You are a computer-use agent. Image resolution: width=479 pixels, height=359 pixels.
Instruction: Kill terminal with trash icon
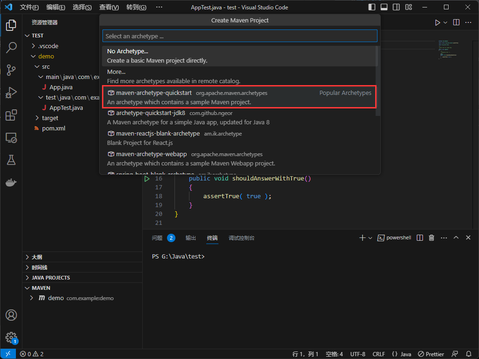(x=431, y=238)
